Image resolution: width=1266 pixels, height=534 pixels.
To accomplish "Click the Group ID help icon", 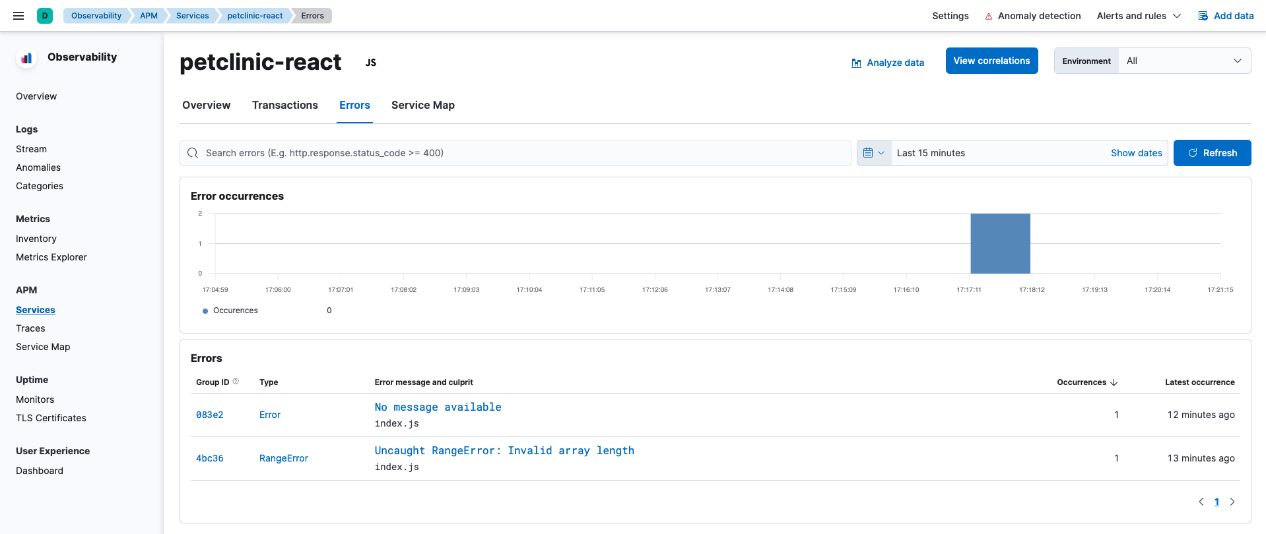I will pyautogui.click(x=236, y=382).
